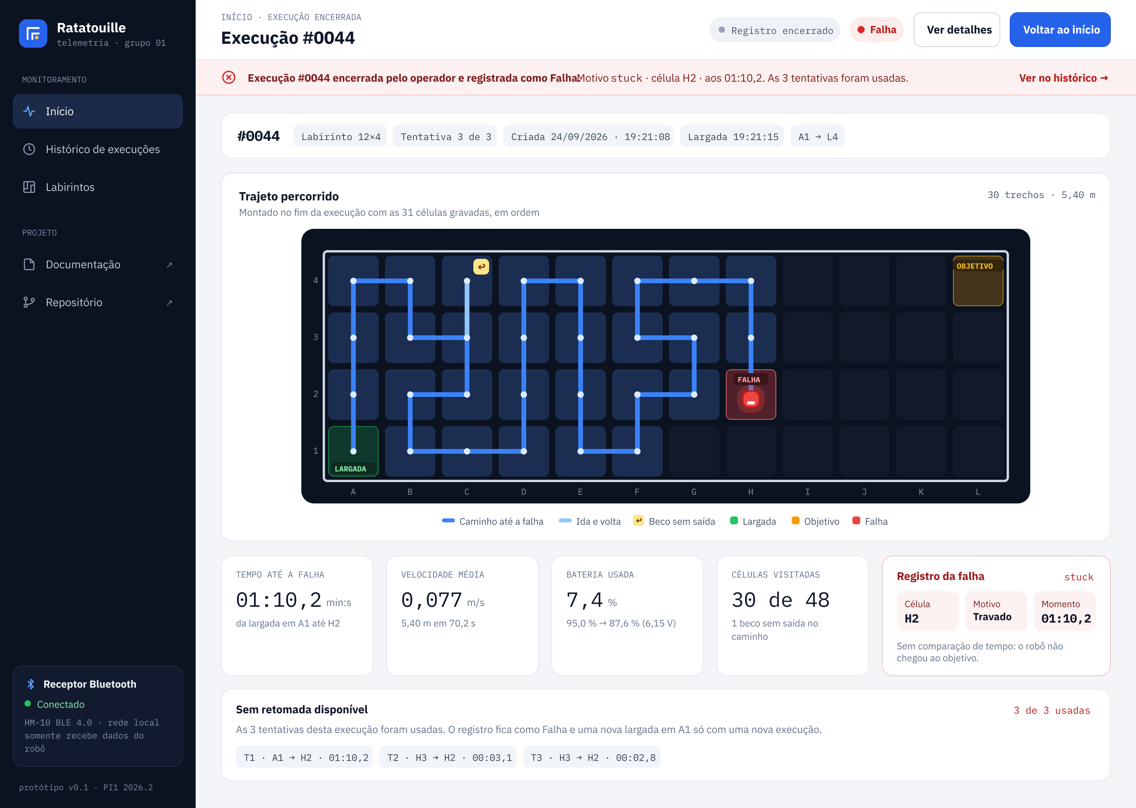Click the Ver detalhes button

[x=956, y=30]
